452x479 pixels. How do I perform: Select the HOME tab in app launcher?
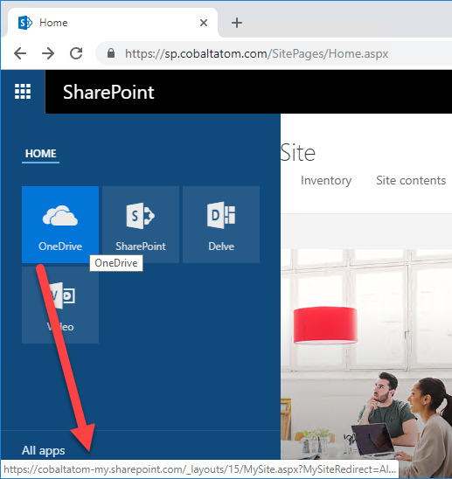point(40,154)
